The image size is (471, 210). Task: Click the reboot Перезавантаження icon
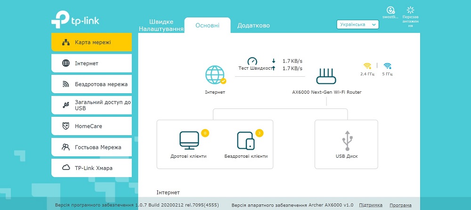pyautogui.click(x=411, y=10)
